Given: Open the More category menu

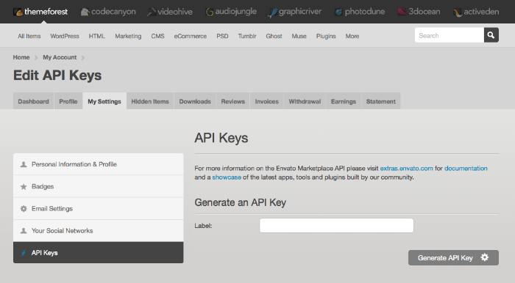Looking at the screenshot, I should [352, 36].
